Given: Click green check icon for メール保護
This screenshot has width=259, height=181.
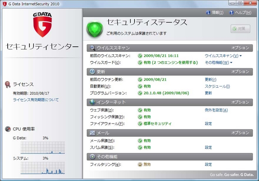Looking at the screenshot, I should pos(140,141).
